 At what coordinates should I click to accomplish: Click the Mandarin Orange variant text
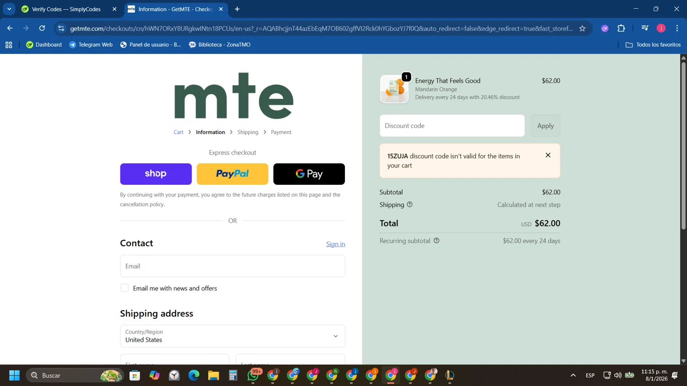click(x=436, y=89)
